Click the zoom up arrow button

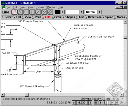coord(74,103)
